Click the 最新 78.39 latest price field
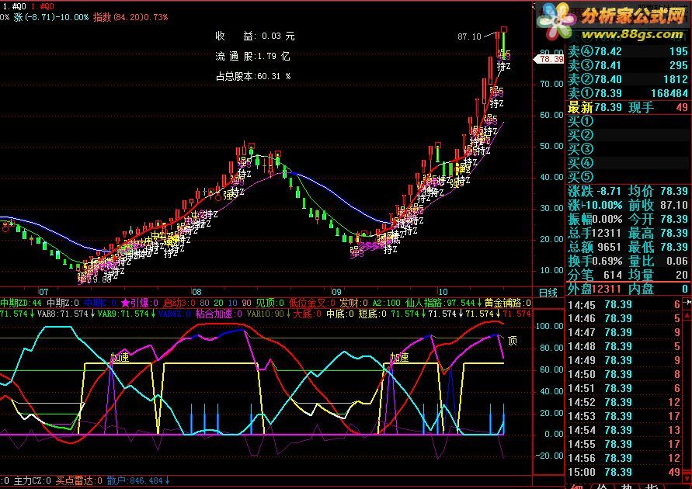The width and height of the screenshot is (692, 489). pyautogui.click(x=594, y=108)
